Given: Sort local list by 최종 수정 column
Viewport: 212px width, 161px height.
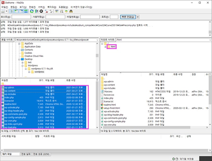Looking at the screenshot, I should (75, 80).
